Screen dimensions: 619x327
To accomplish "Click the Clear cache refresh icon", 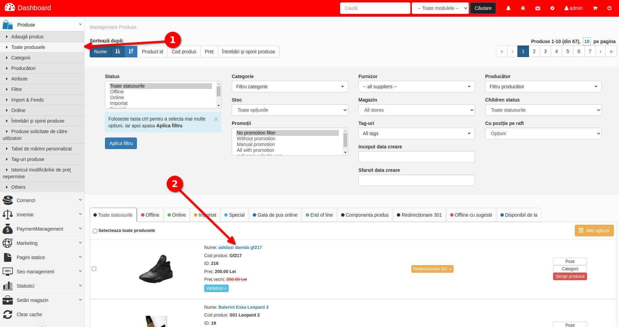I will tap(7, 314).
